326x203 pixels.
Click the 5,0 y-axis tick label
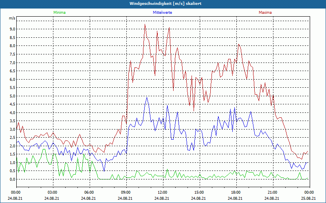pos(12,96)
